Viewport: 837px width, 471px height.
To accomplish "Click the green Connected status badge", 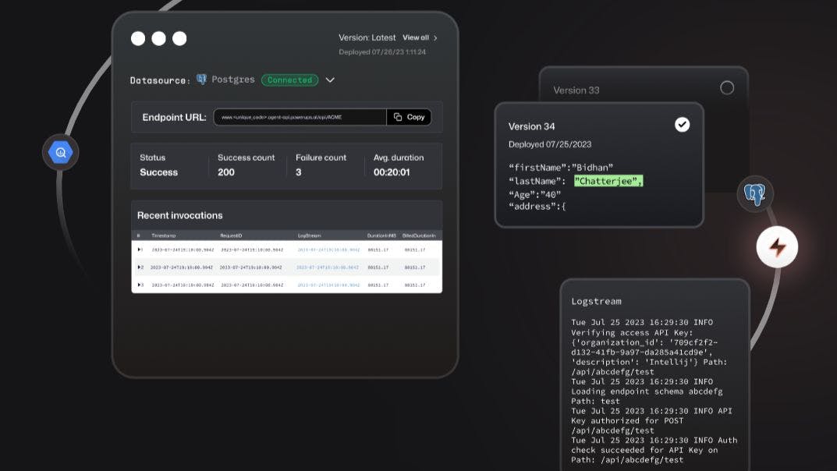I will point(289,80).
